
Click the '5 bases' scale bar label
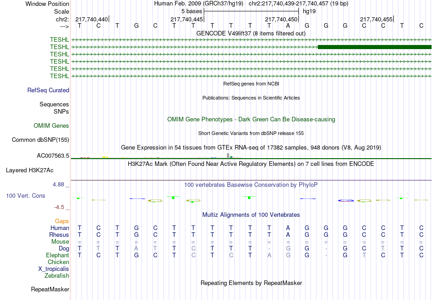pyautogui.click(x=192, y=11)
